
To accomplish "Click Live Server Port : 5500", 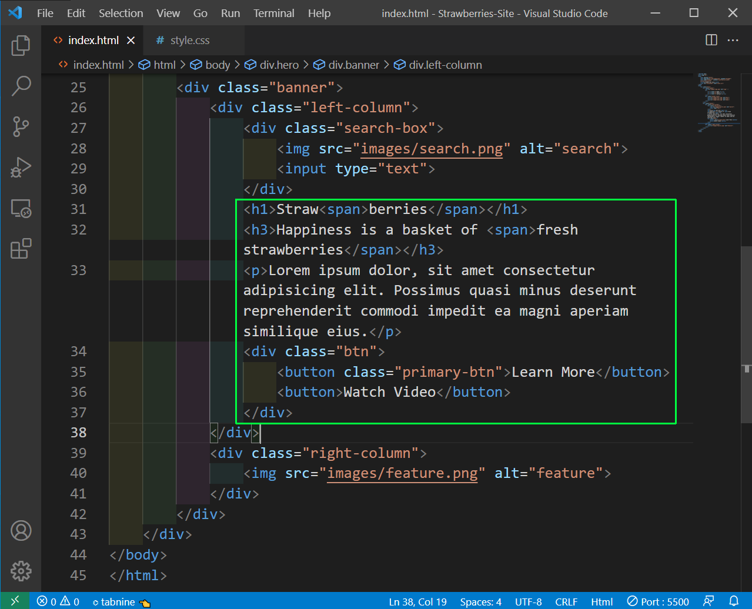I will pos(658,601).
